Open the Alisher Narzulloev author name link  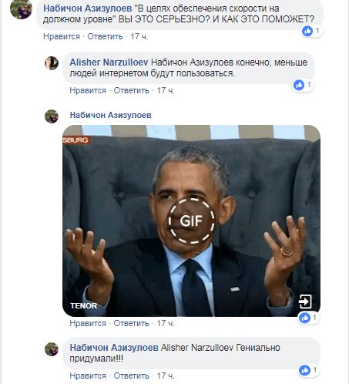pyautogui.click(x=109, y=62)
